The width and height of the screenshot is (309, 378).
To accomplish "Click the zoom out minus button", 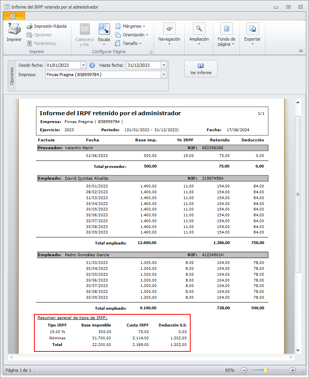I will pyautogui.click(x=244, y=370).
